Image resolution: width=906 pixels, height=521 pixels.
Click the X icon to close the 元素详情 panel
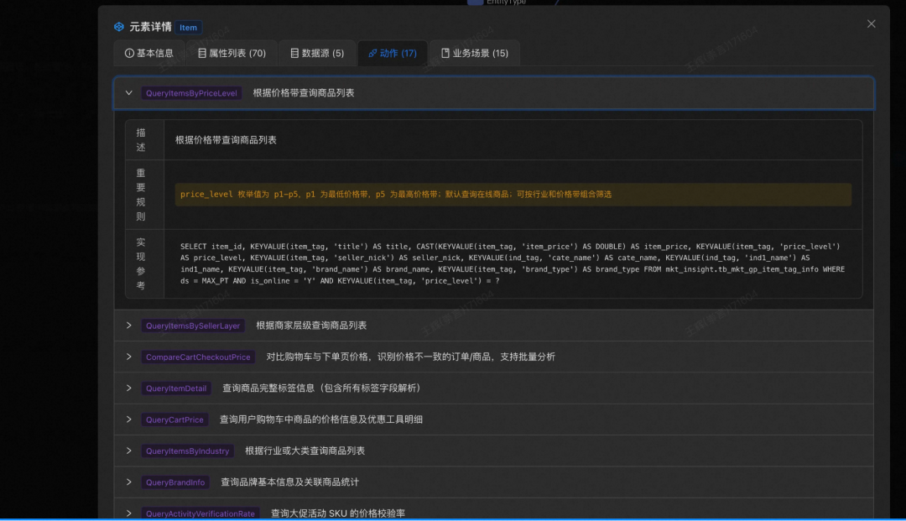tap(871, 23)
